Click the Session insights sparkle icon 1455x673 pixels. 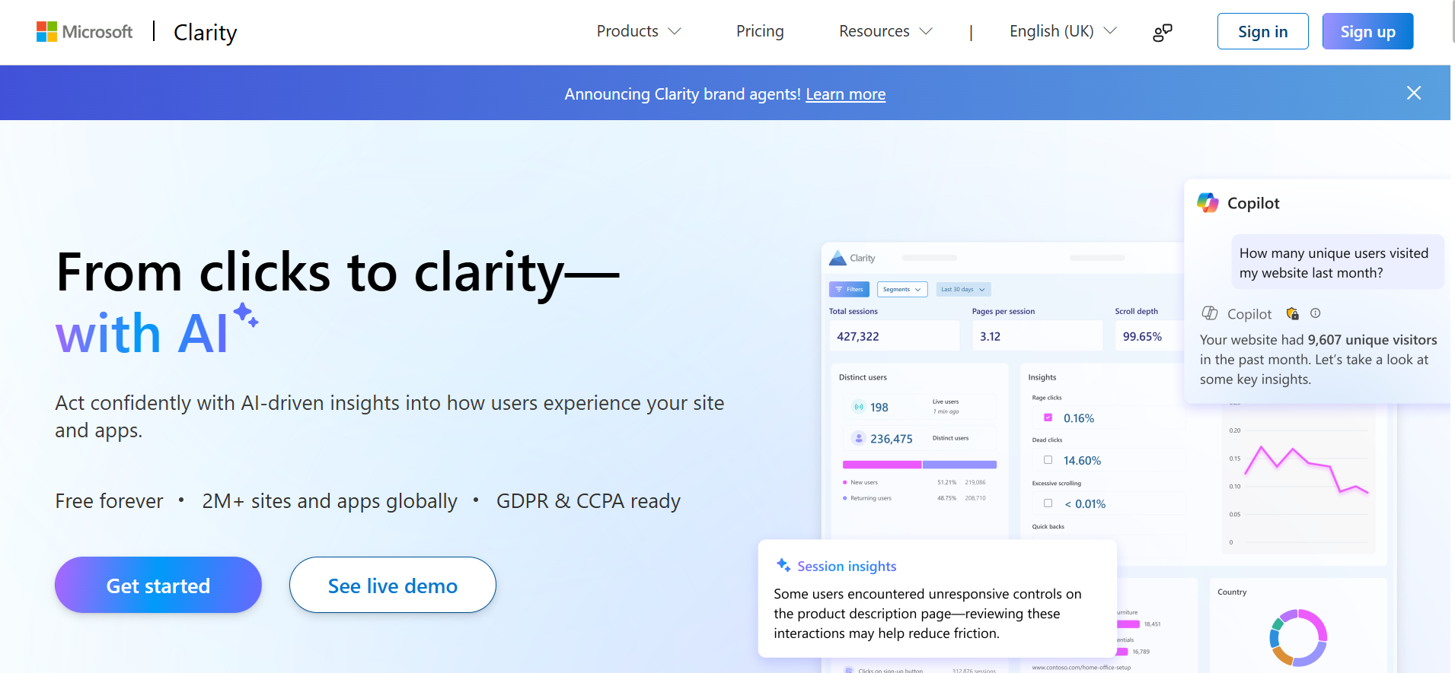(783, 565)
